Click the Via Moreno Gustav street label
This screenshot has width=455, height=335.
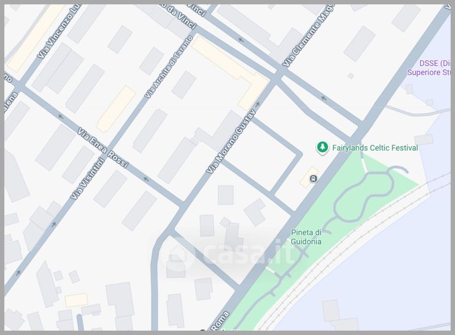click(230, 142)
